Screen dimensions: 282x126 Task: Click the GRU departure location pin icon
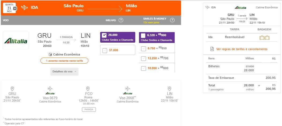click(12, 88)
